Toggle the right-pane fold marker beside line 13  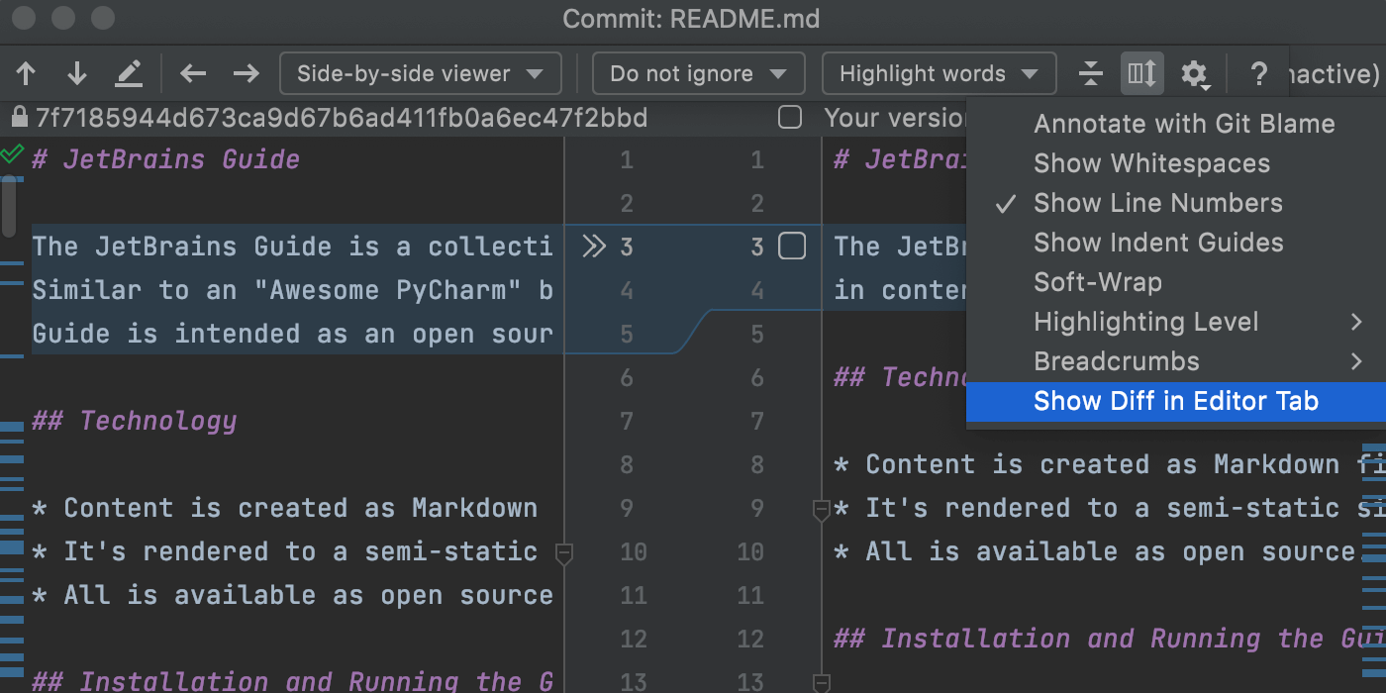[821, 683]
